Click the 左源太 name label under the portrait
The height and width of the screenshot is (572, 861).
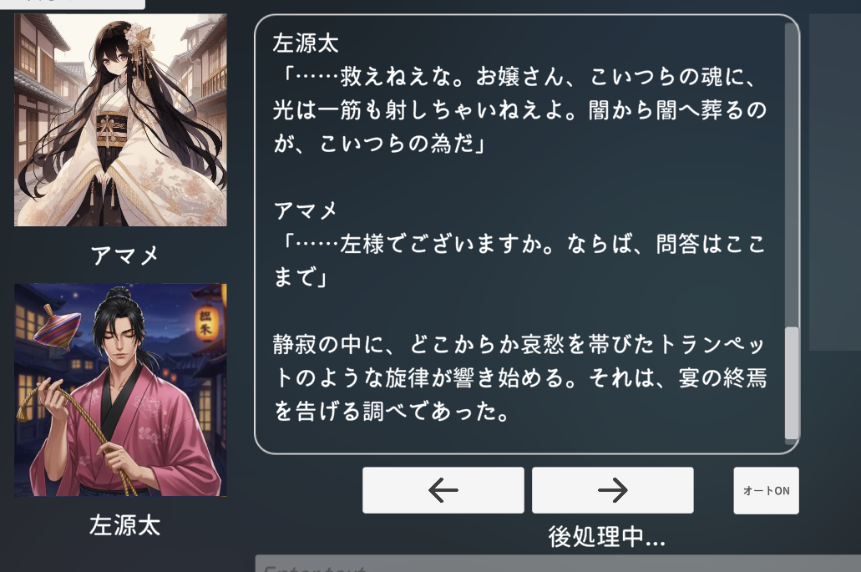124,525
